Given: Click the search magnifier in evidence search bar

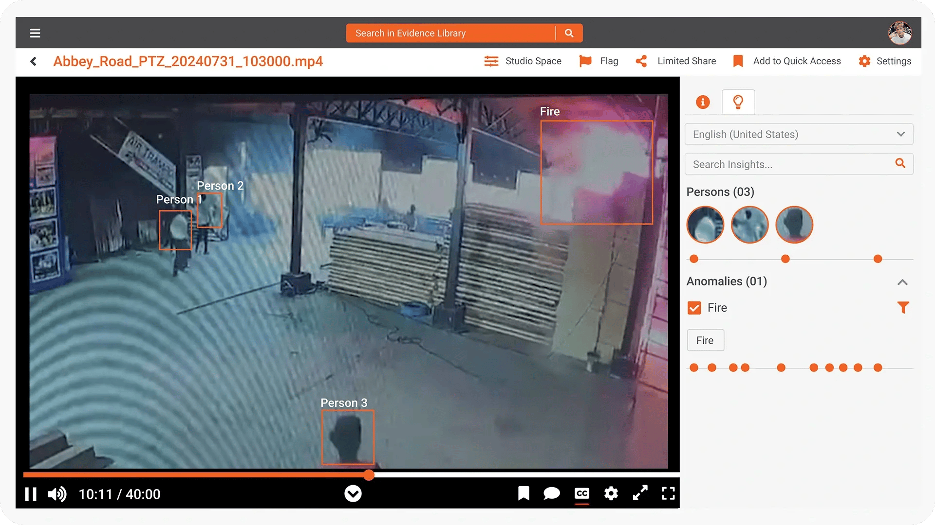Looking at the screenshot, I should [569, 33].
